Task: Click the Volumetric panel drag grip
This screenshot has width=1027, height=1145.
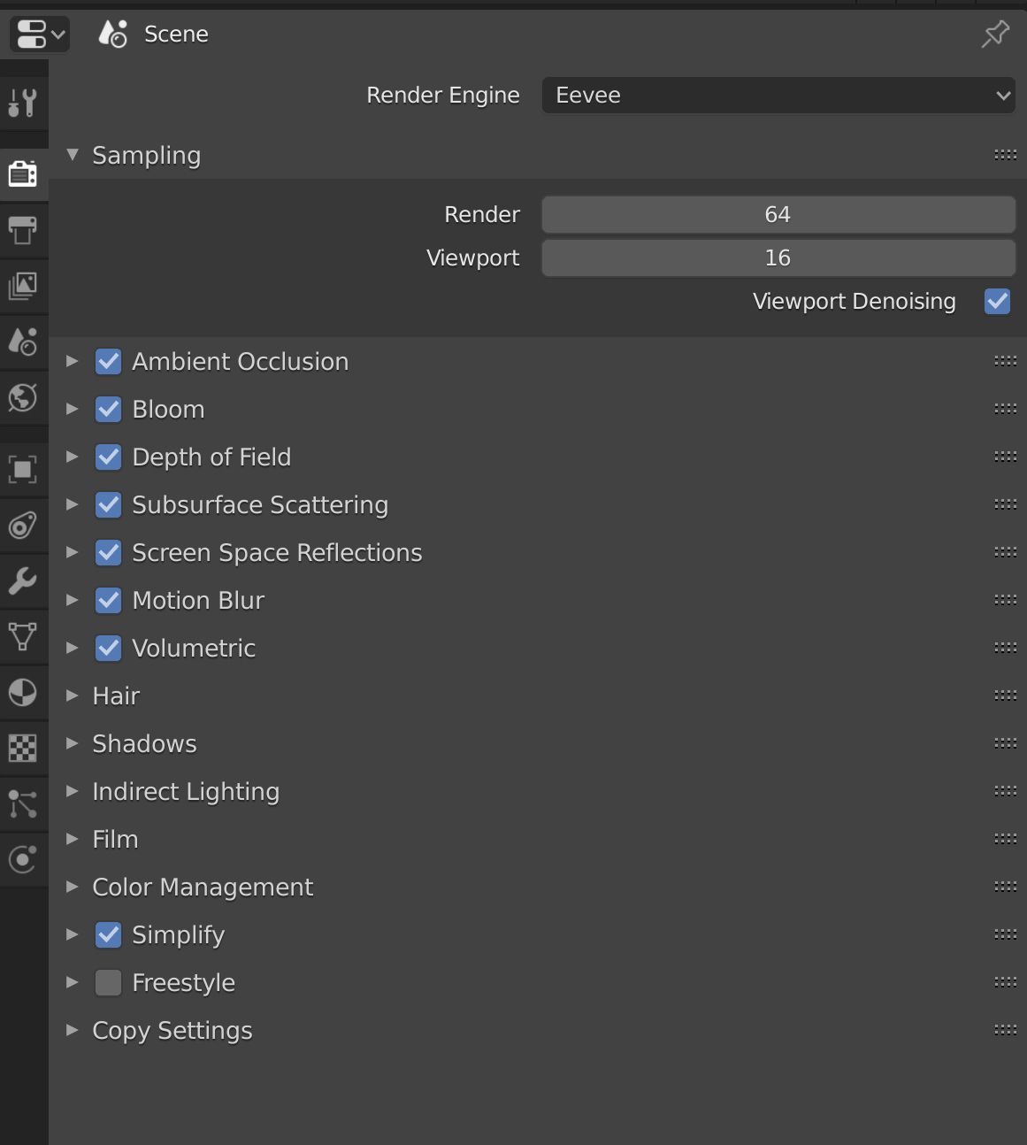Action: 1006,648
